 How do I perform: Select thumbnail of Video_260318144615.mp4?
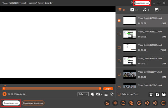coord(129,47)
